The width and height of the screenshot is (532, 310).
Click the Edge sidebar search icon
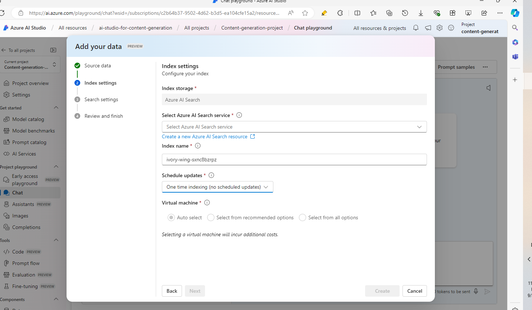coord(515,28)
